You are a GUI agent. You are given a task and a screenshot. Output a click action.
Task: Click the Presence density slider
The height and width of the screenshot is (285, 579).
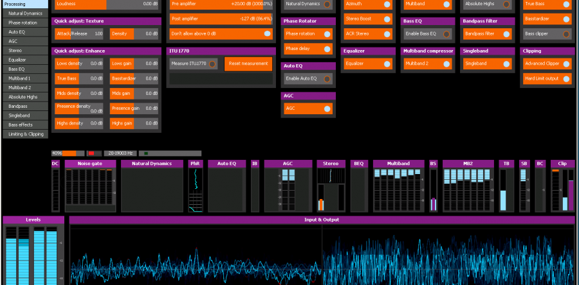coord(79,108)
